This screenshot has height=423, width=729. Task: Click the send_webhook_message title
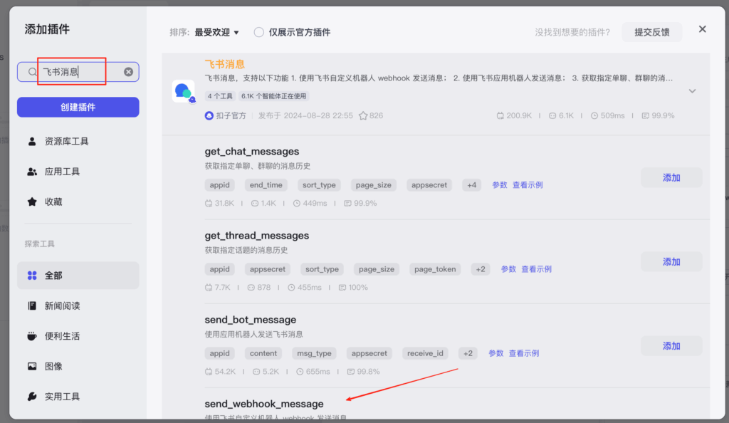click(263, 404)
